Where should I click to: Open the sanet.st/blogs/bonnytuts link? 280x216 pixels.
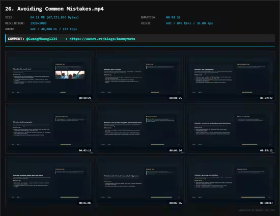click(102, 39)
